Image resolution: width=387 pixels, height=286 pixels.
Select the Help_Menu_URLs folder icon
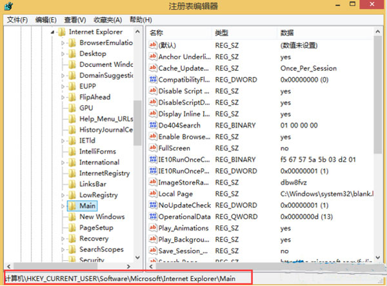coord(72,119)
